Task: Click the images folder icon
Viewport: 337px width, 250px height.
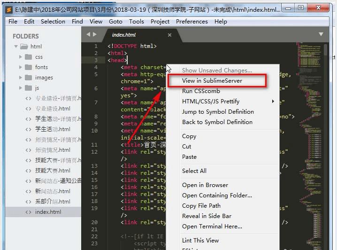Action: click(x=28, y=78)
